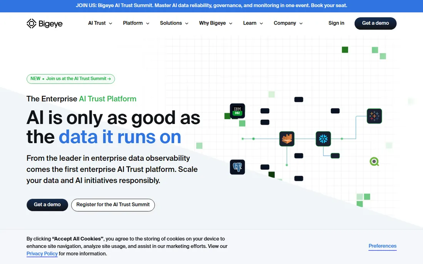Open the AI Trust menu

pyautogui.click(x=100, y=23)
